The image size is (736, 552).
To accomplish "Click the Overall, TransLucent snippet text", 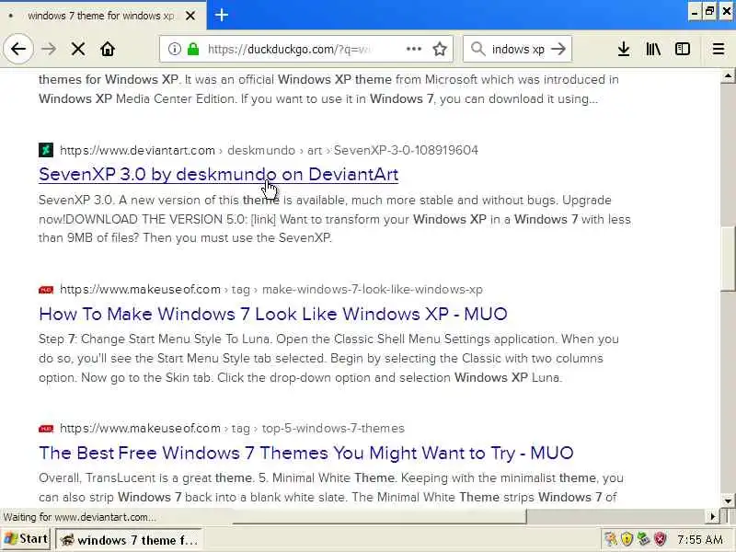I will click(x=331, y=488).
